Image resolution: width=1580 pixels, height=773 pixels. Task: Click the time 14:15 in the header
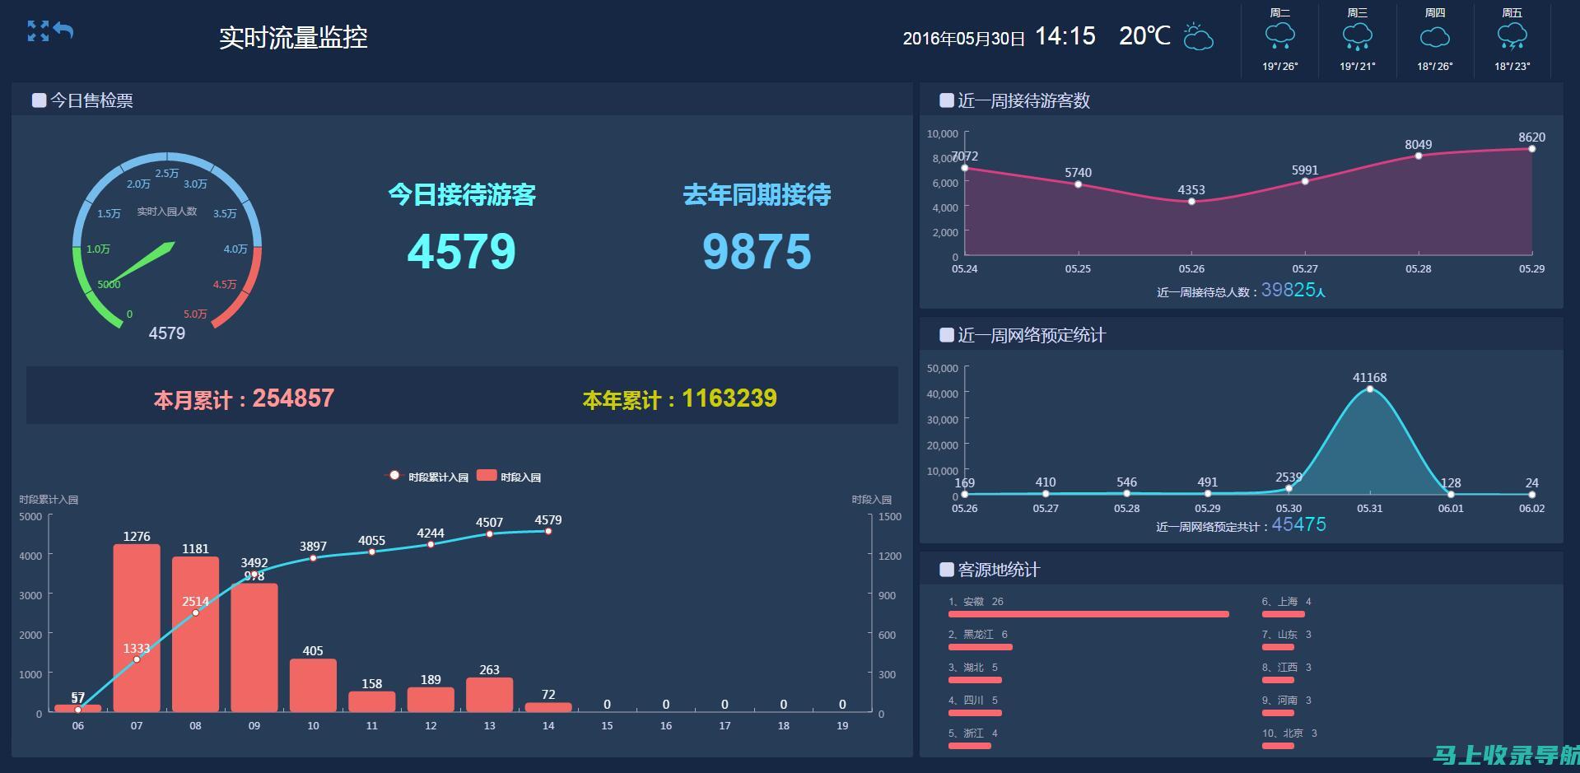point(1065,36)
